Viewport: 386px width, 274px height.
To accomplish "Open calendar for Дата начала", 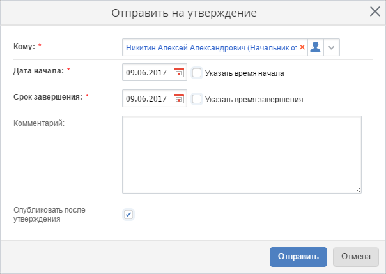I will point(179,73).
